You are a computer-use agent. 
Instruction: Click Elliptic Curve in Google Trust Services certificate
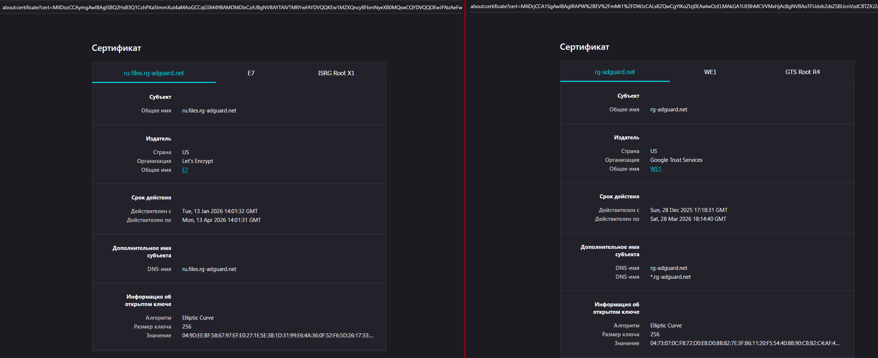[666, 326]
